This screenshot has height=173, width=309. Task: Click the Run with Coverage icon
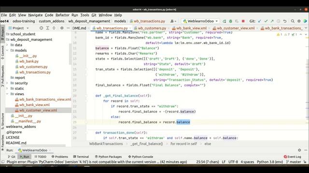tap(237, 21)
